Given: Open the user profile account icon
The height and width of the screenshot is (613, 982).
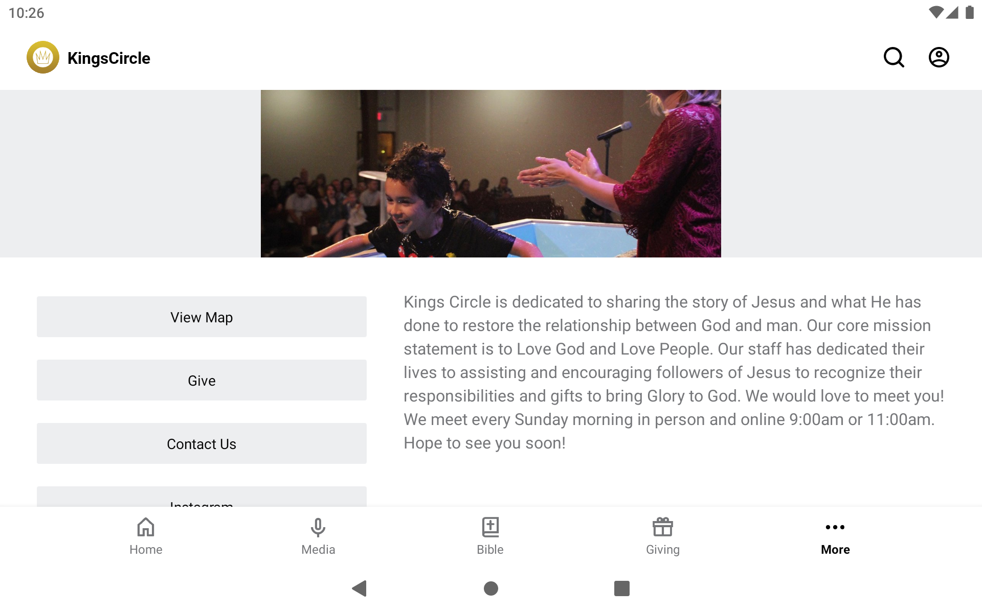Looking at the screenshot, I should 939,57.
